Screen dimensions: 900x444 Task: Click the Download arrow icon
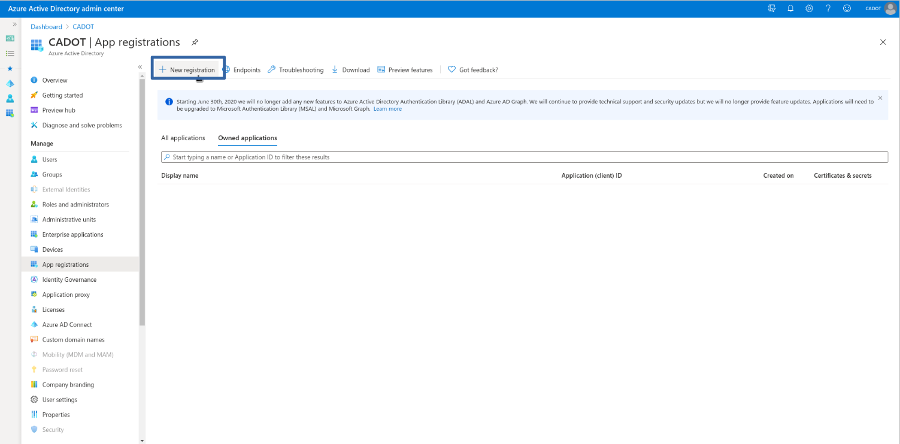335,69
